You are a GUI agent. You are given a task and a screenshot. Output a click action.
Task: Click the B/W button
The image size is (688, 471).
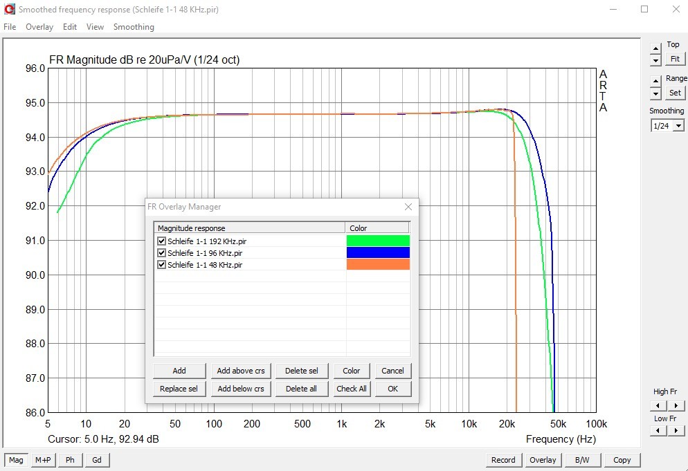pos(582,460)
